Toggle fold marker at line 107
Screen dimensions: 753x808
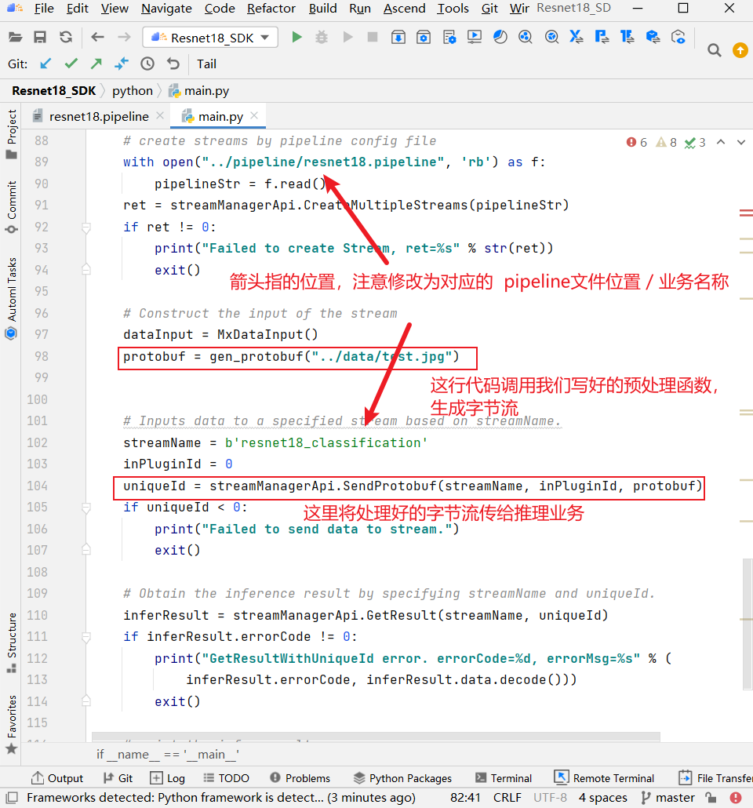[86, 549]
